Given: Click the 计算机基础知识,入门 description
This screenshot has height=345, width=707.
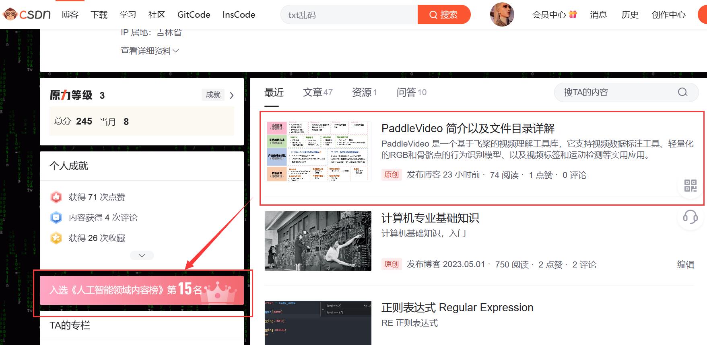Looking at the screenshot, I should 423,233.
